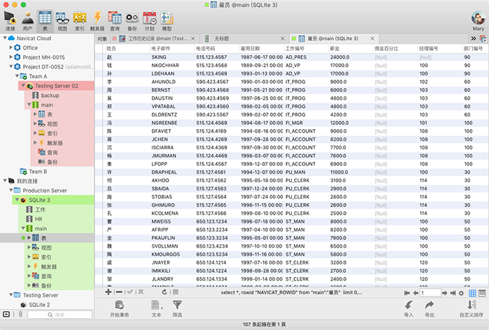Toggle the sidebar panel icon at bottom-left
Image resolution: width=489 pixels, height=330 pixels.
click(6, 314)
